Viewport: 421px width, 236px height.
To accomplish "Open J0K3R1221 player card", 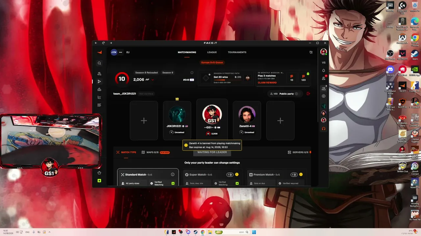I will click(177, 121).
